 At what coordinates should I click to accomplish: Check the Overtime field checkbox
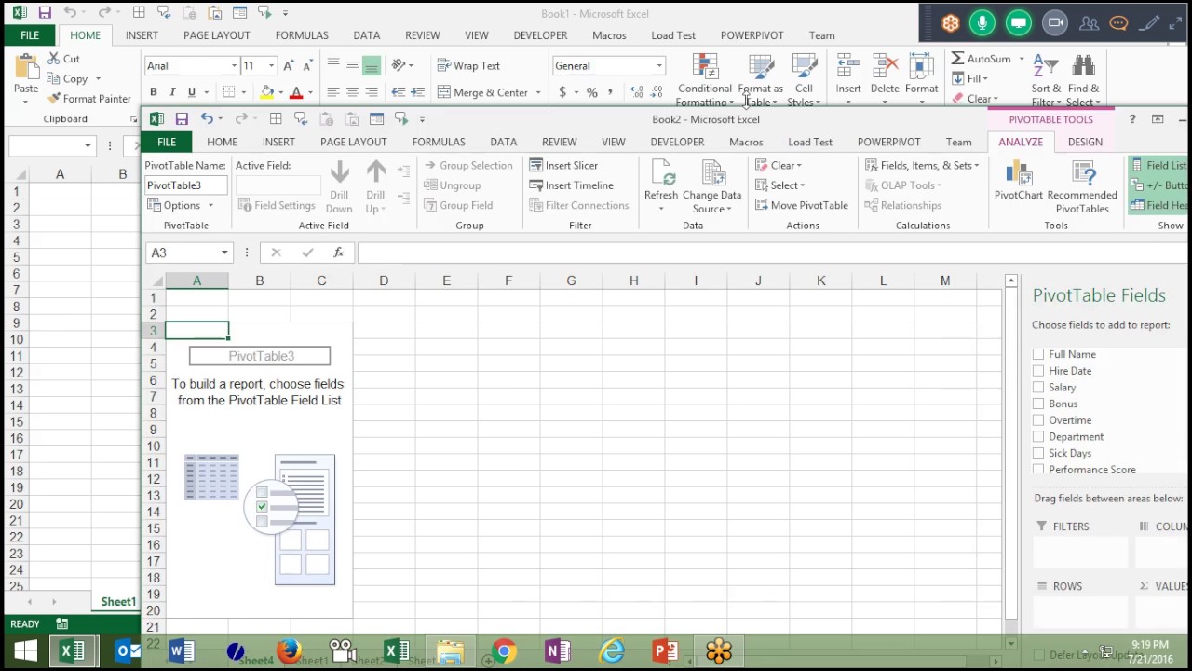point(1038,420)
